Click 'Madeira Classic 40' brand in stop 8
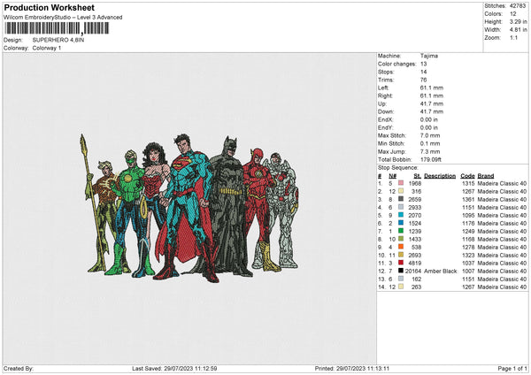This screenshot has width=531, height=375. 502,239
